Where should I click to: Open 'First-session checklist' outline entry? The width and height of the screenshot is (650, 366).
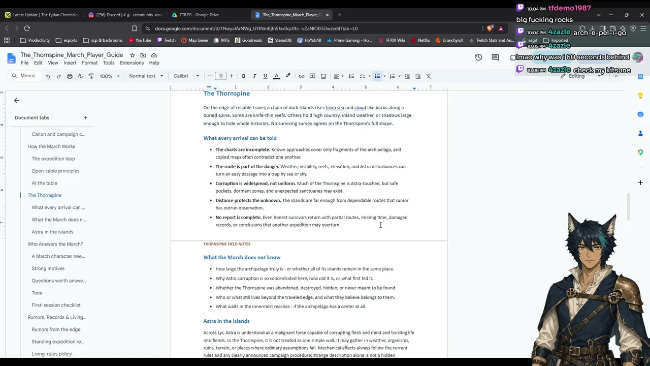click(56, 305)
